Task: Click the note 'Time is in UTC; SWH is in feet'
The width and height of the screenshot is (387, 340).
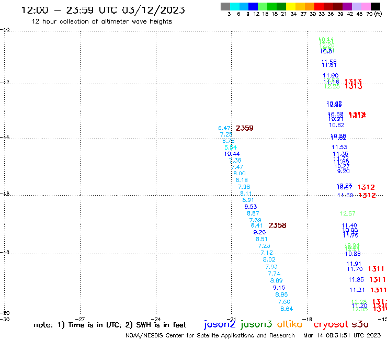Action: tap(110, 325)
